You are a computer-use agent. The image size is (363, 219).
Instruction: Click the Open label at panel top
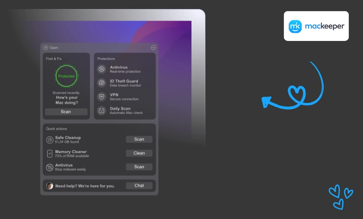[54, 47]
